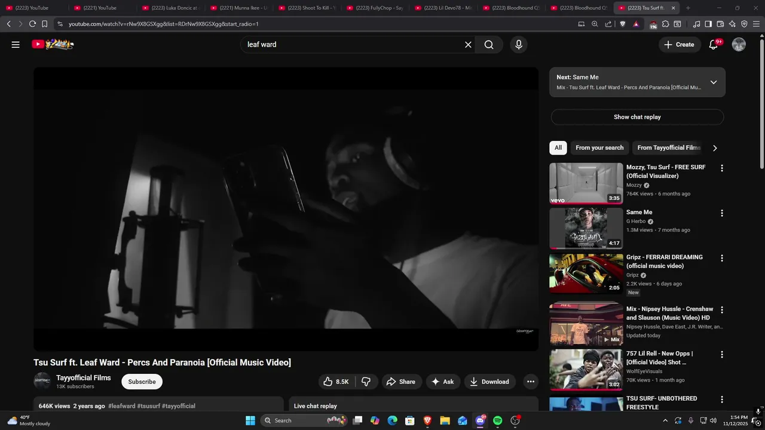Open Mozzy FREE SURF video thumbnail
This screenshot has width=765, height=430.
point(586,183)
